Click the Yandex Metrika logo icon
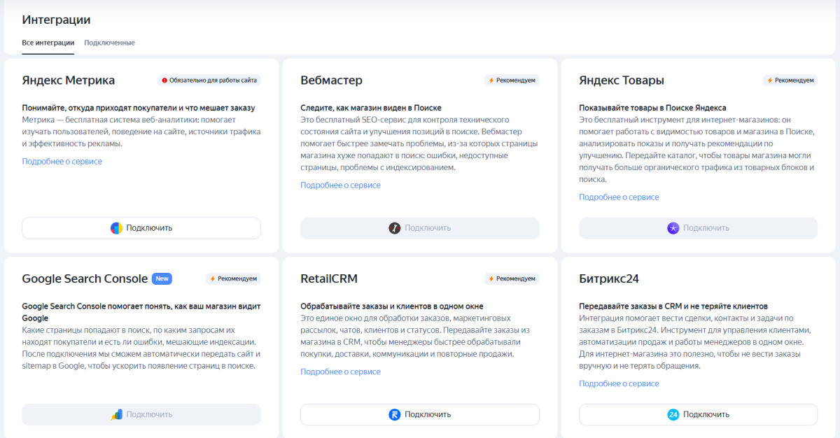 116,228
